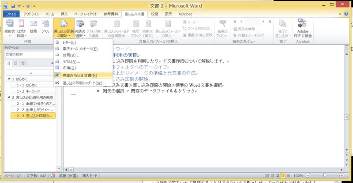
Task: Choose 封筒(V)... menu item
Action: tap(83, 55)
